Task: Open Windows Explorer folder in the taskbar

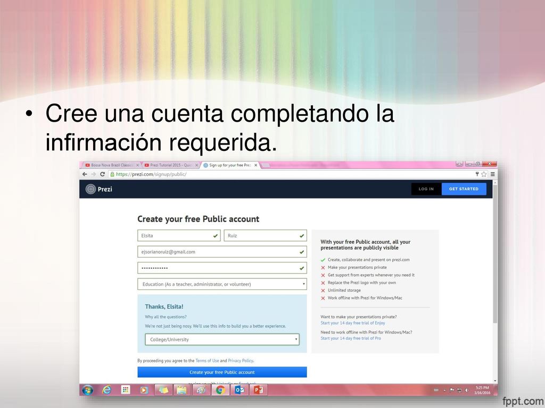Action: tap(182, 390)
